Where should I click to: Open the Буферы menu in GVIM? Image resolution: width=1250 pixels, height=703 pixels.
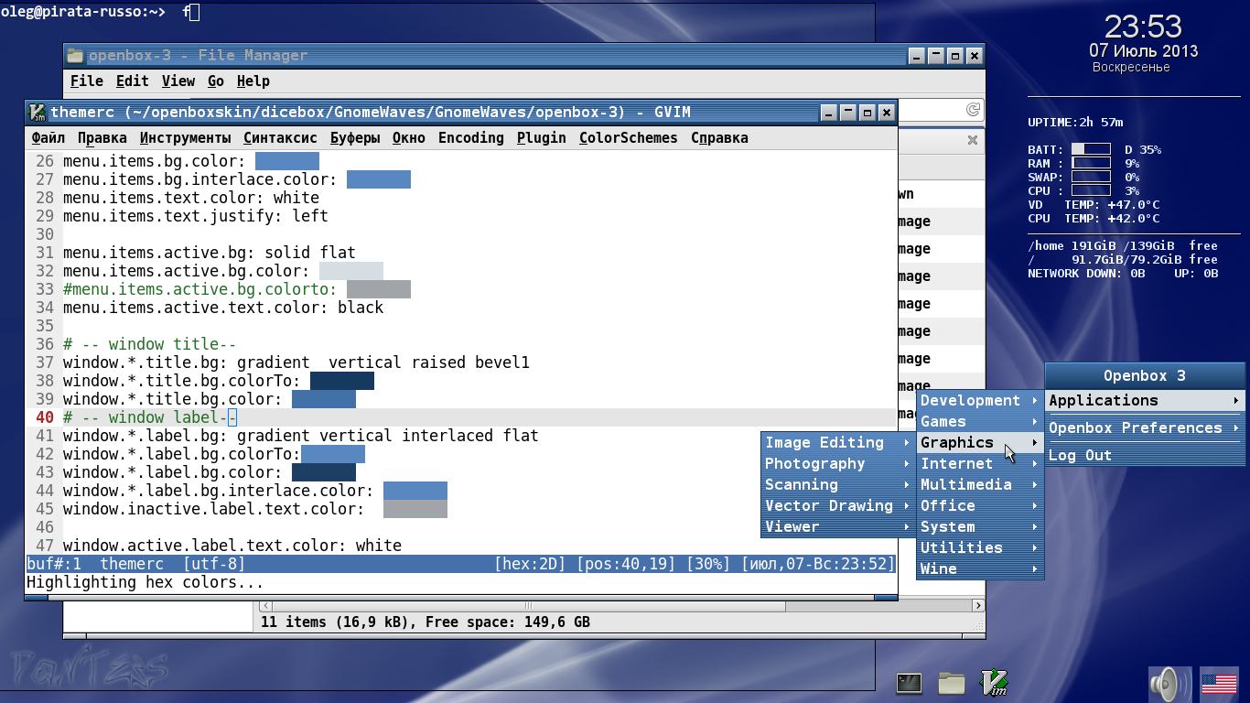(x=355, y=138)
